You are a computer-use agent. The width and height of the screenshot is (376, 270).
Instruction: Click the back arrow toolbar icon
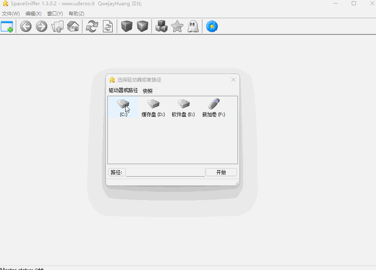click(26, 27)
